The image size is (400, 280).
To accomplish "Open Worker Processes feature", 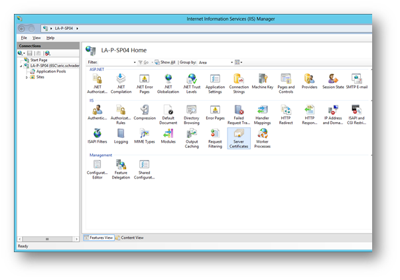I will [263, 138].
